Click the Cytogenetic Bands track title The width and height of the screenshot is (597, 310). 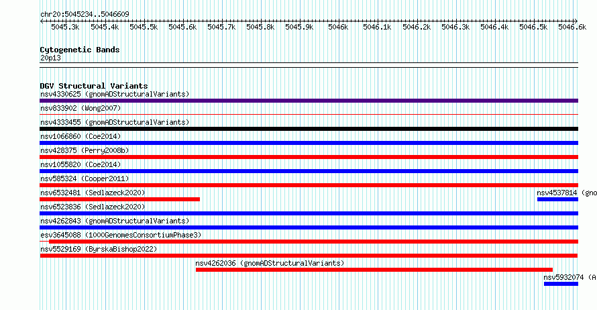80,50
